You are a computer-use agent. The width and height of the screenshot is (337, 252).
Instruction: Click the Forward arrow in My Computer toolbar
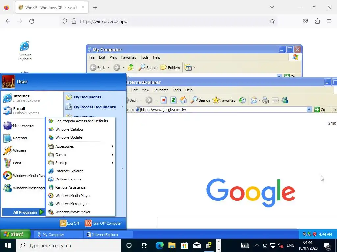(x=117, y=67)
